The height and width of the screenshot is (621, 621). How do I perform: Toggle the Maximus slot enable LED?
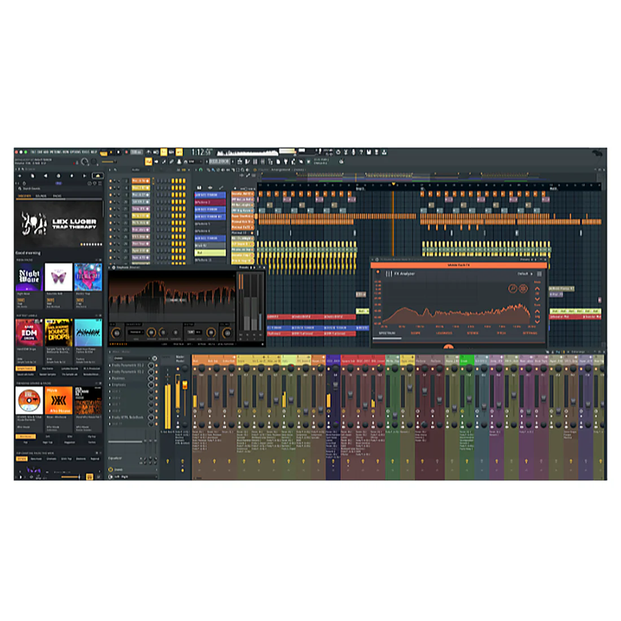(x=156, y=378)
